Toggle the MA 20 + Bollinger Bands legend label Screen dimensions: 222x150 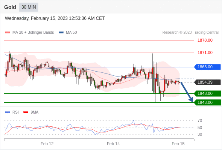pos(33,33)
